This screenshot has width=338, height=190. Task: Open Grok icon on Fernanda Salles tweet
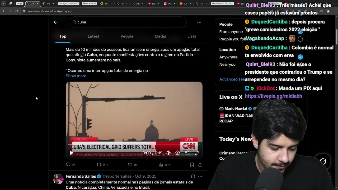193,176
